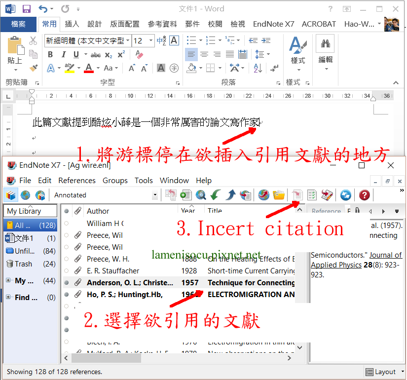Toggle Underline formatting in Word
This screenshot has height=380, width=407.
pos(76,55)
